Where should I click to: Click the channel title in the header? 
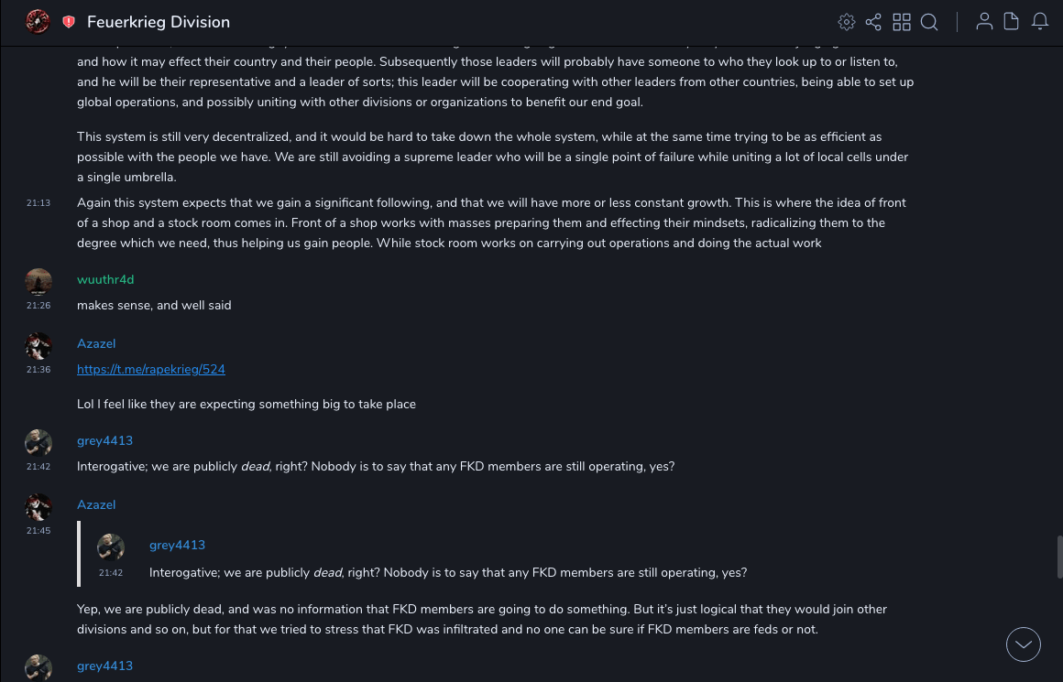click(x=159, y=22)
